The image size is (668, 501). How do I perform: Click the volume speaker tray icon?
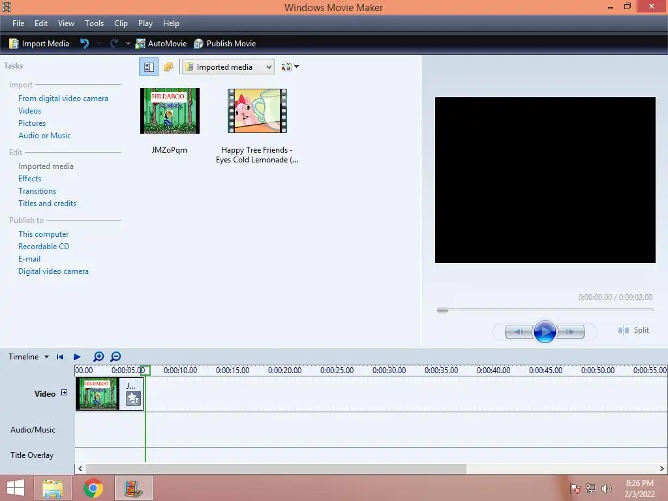click(607, 489)
